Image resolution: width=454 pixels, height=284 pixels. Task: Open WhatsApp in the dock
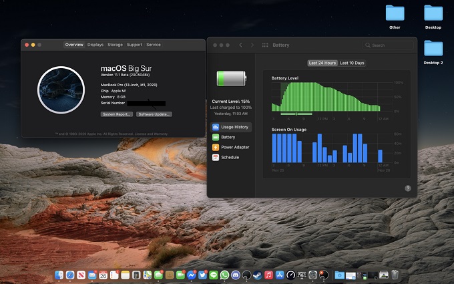[224, 275]
